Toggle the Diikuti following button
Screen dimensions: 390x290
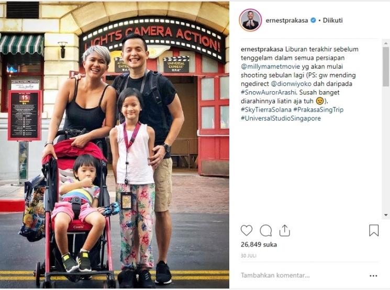click(332, 20)
